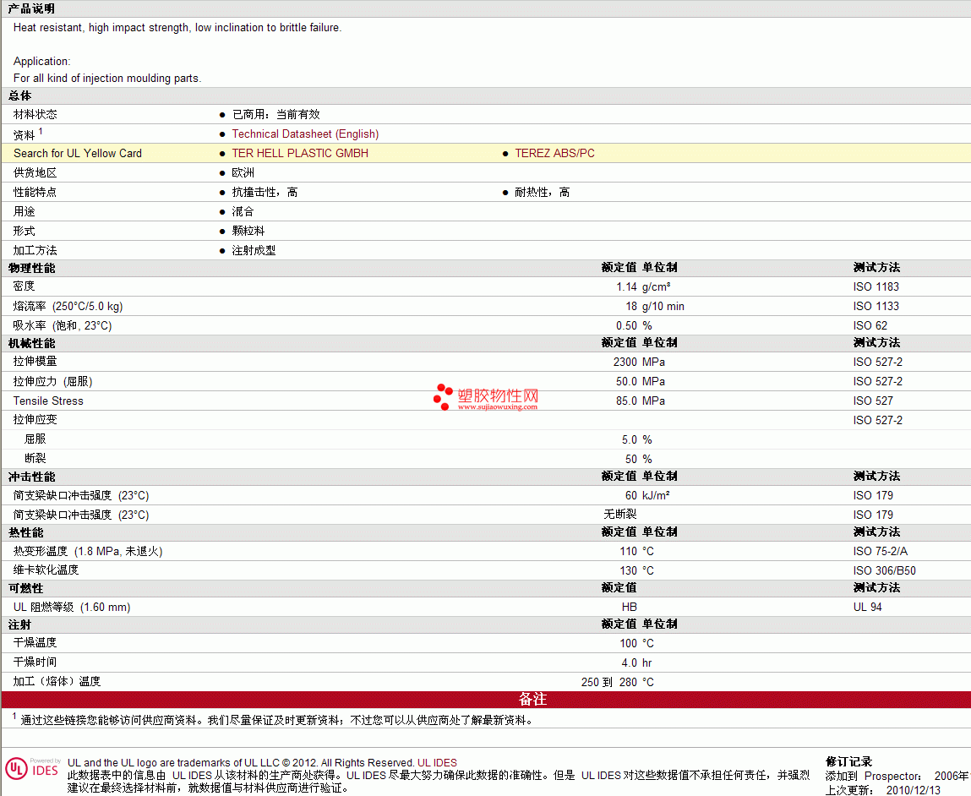This screenshot has height=796, width=971.
Task: Select the 注射成型 processing method value
Action: (254, 250)
